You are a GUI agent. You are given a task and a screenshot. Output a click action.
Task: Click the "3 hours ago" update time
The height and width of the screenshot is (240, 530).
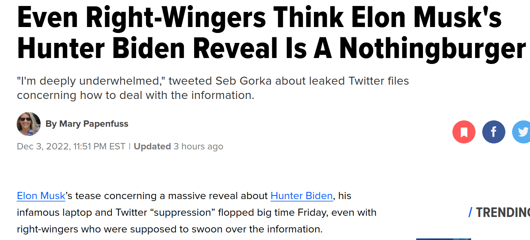pyautogui.click(x=198, y=146)
